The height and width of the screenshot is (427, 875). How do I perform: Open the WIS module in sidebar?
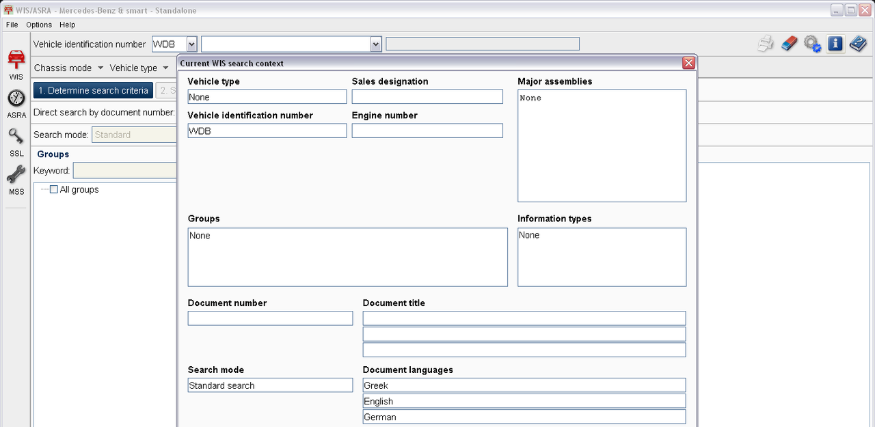(x=16, y=65)
